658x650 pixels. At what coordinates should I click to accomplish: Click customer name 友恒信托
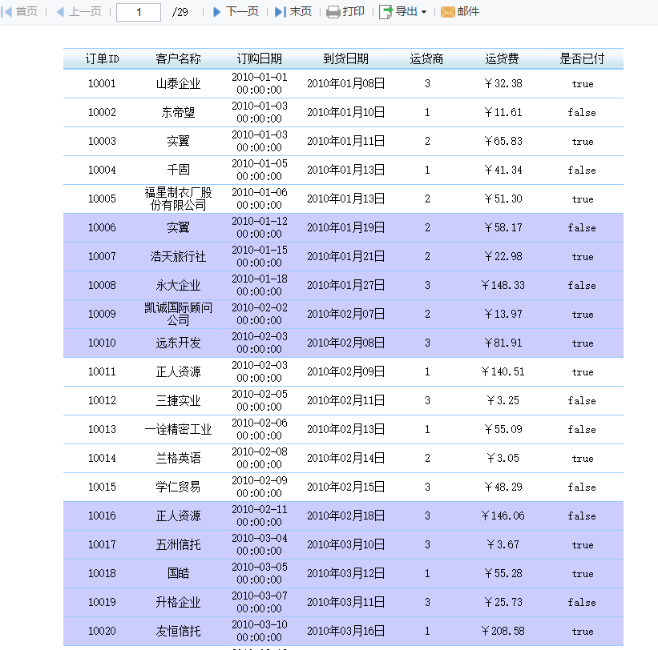click(x=178, y=631)
